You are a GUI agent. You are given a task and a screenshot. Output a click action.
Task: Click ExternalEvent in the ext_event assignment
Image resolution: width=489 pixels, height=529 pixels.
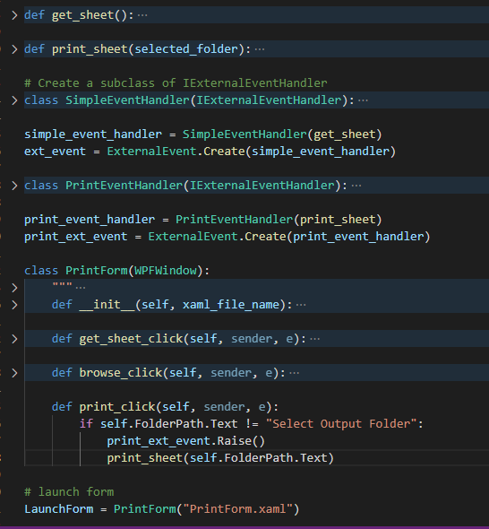coord(151,152)
